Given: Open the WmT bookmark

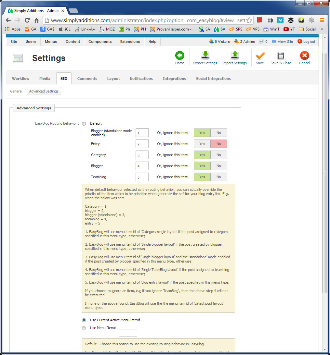Looking at the screenshot, I should click(x=271, y=29).
